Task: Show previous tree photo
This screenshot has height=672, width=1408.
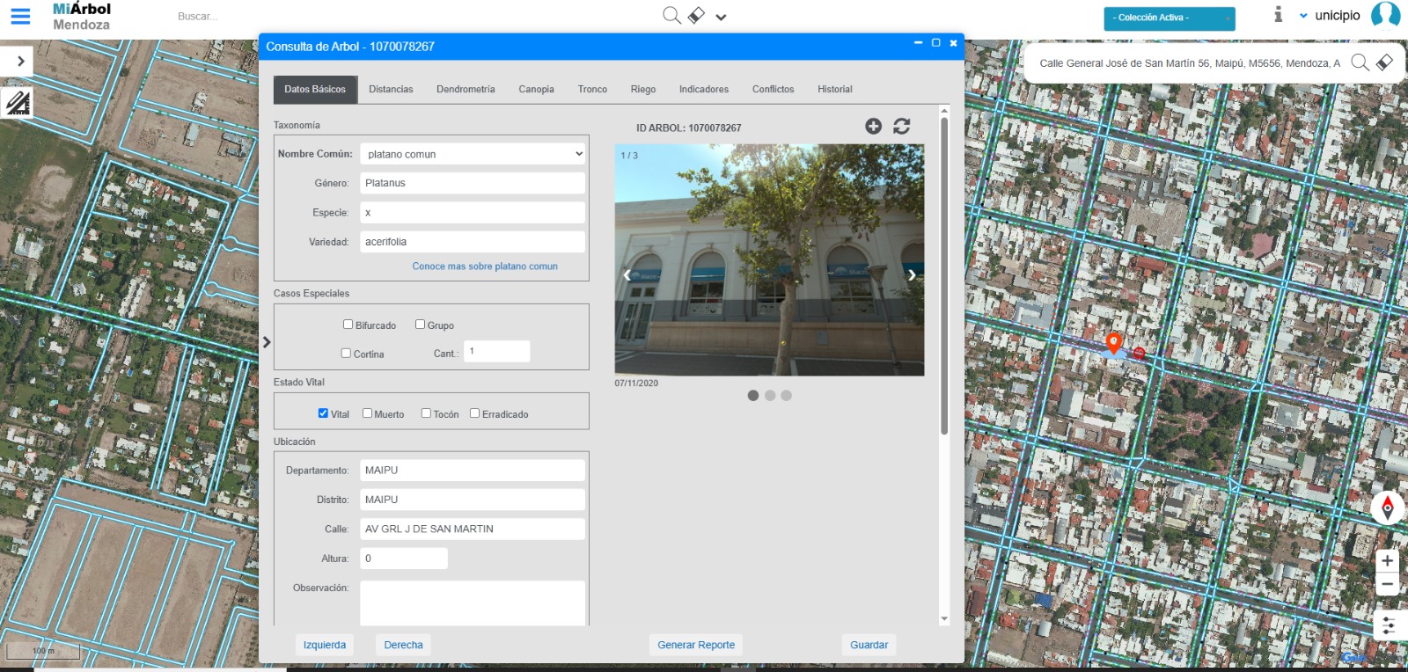Action: 627,275
